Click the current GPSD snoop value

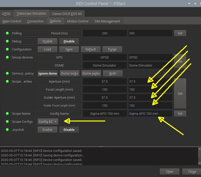105,57
